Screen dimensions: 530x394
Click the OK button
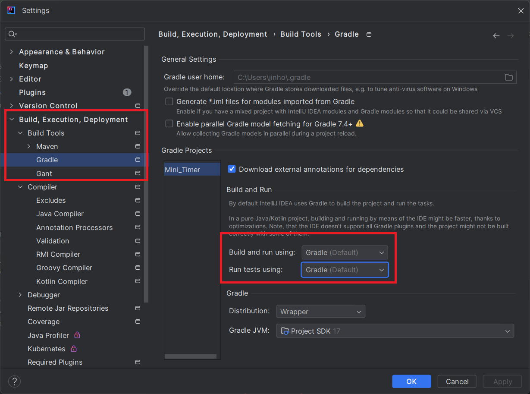411,381
